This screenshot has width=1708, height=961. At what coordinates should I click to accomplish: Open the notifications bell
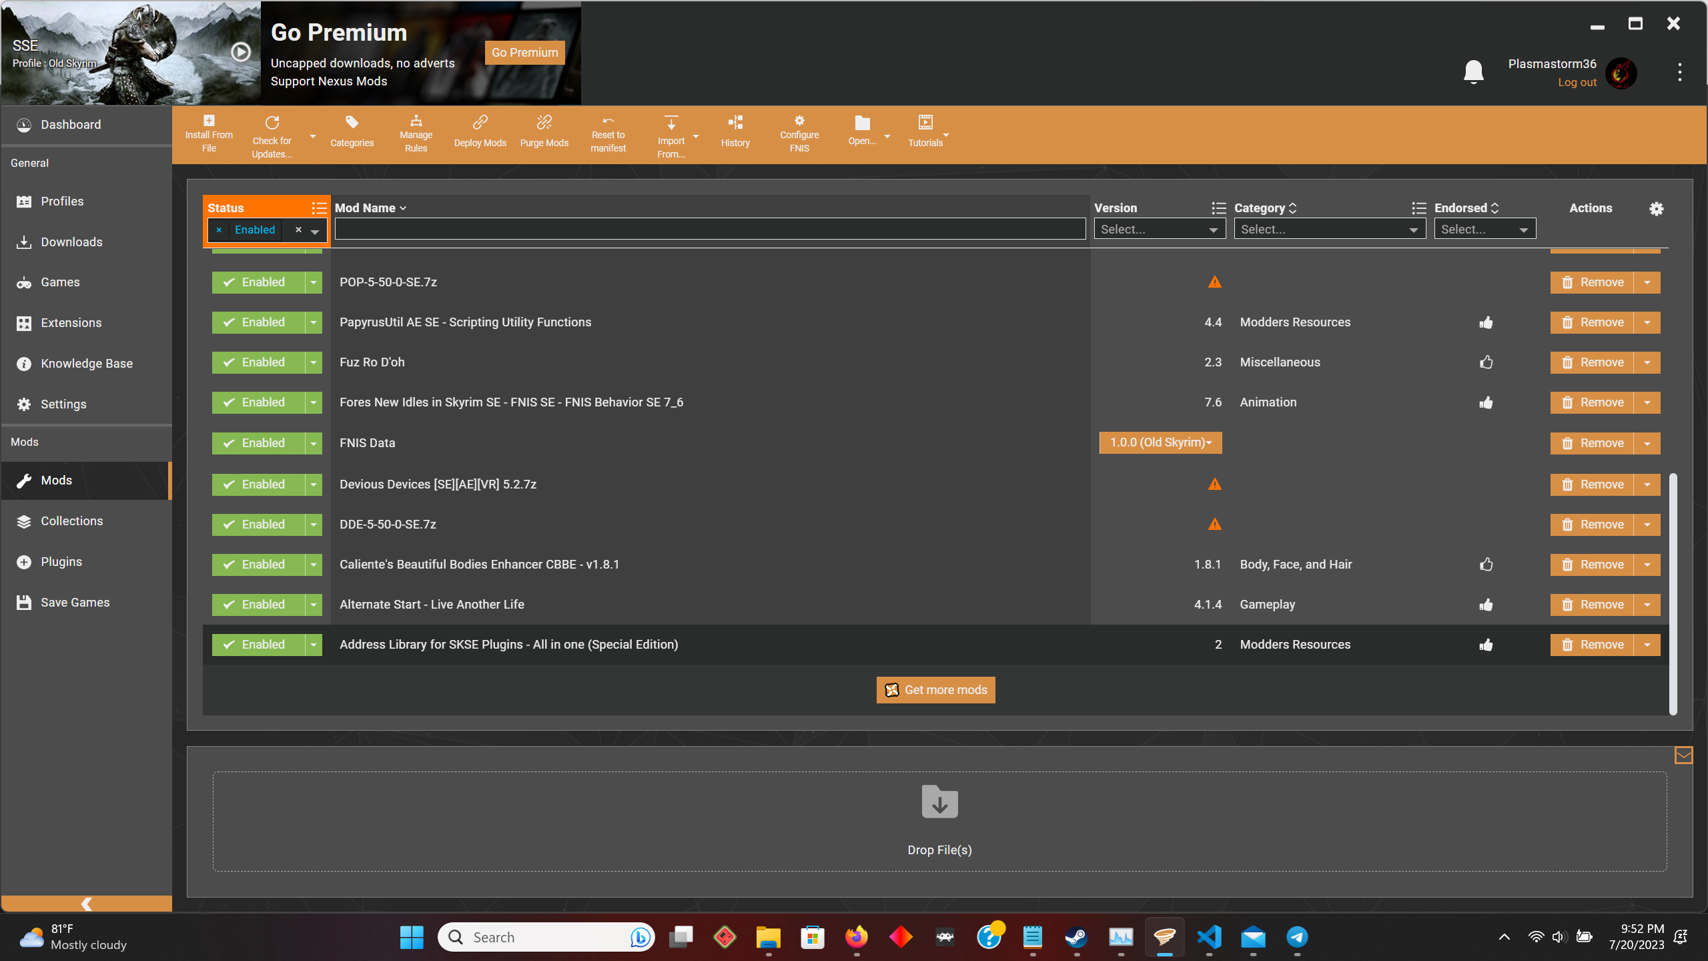point(1472,71)
